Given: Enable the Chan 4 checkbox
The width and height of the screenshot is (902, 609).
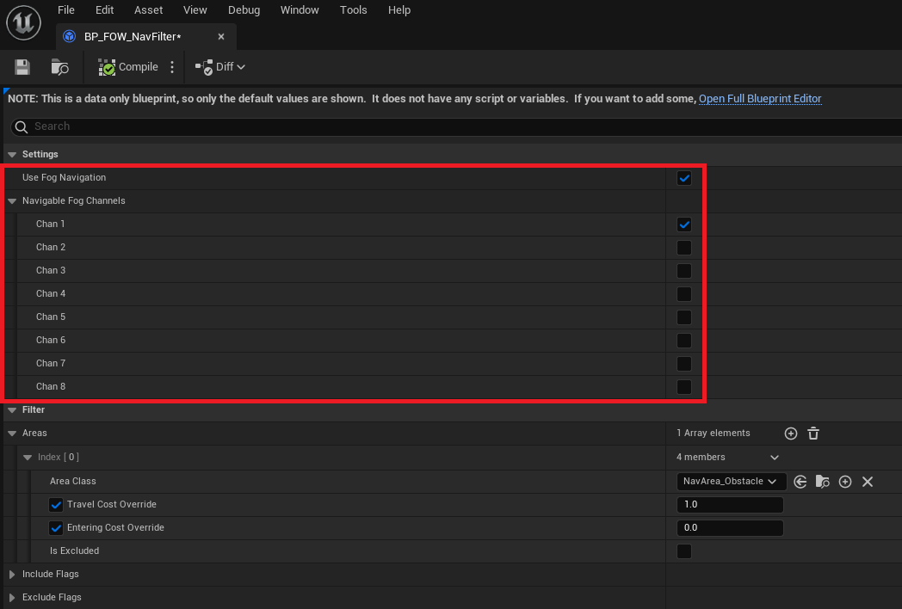Looking at the screenshot, I should pos(684,294).
